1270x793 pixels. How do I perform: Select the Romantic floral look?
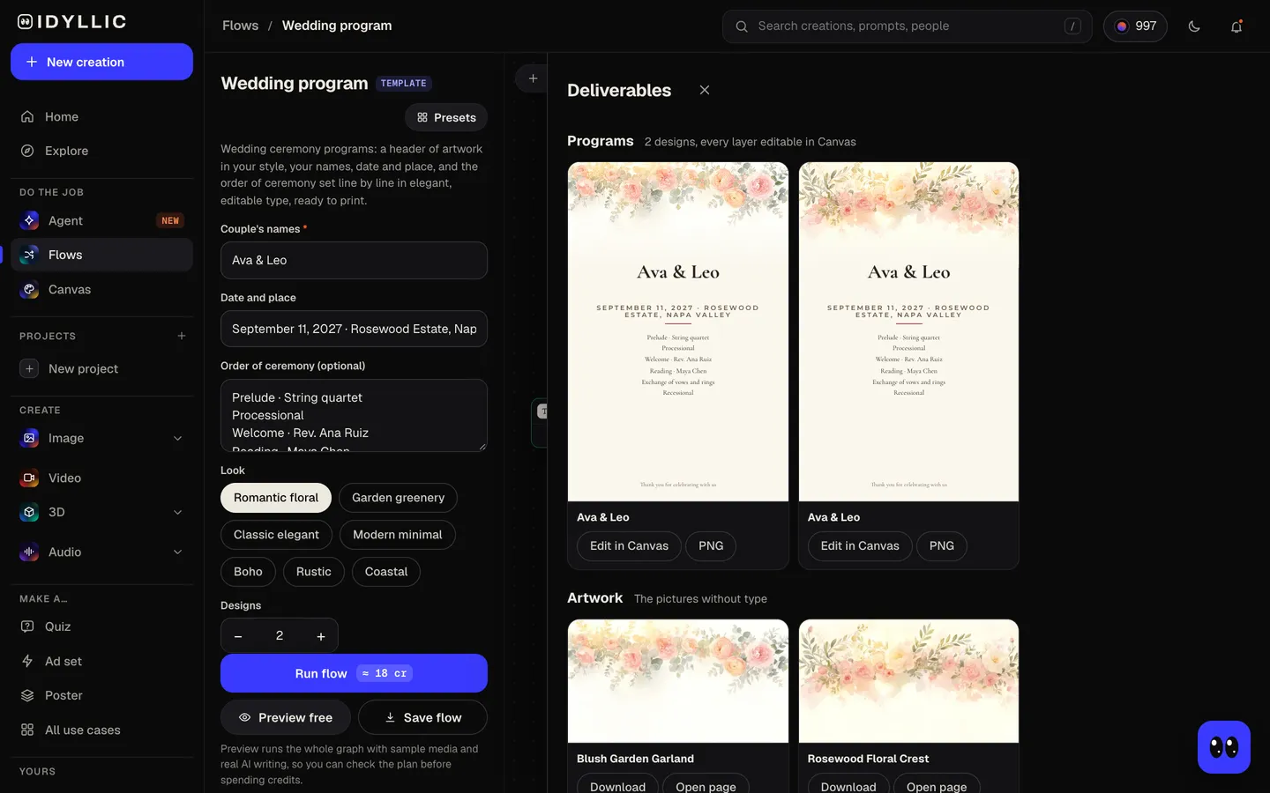click(276, 498)
